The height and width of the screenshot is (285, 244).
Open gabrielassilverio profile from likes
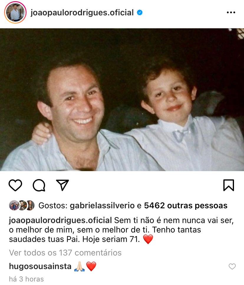(x=102, y=206)
